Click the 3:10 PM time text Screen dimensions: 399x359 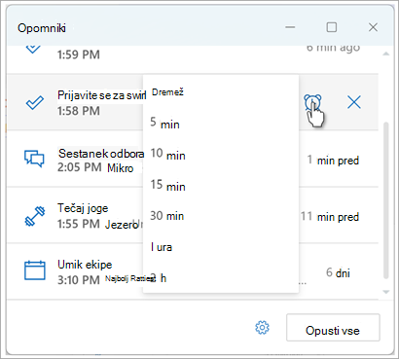click(79, 280)
